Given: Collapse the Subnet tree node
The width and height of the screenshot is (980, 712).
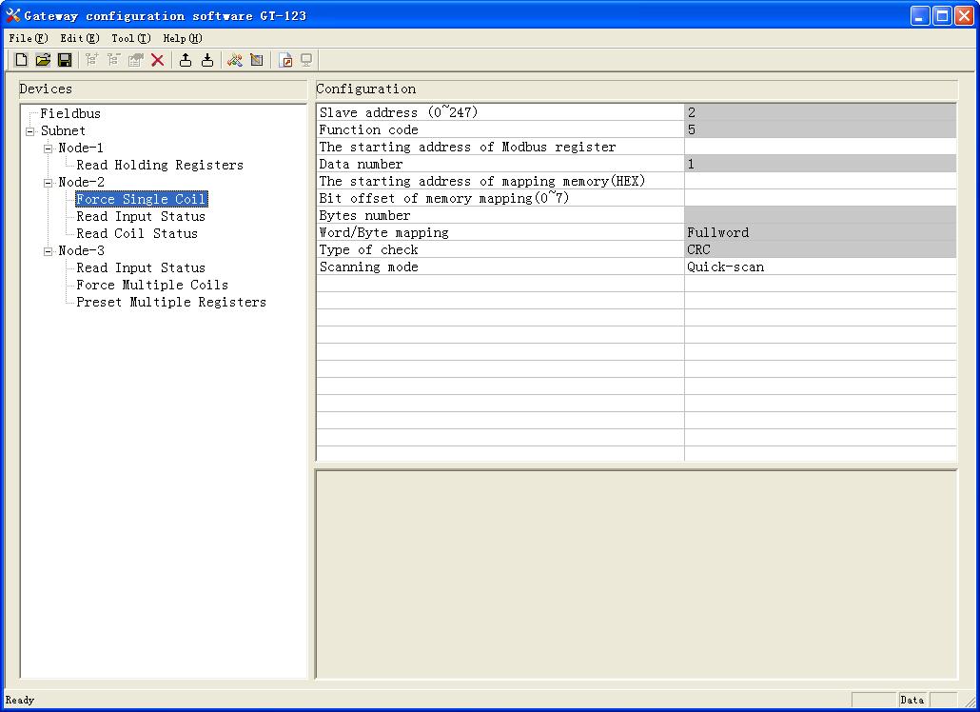Looking at the screenshot, I should [x=30, y=131].
